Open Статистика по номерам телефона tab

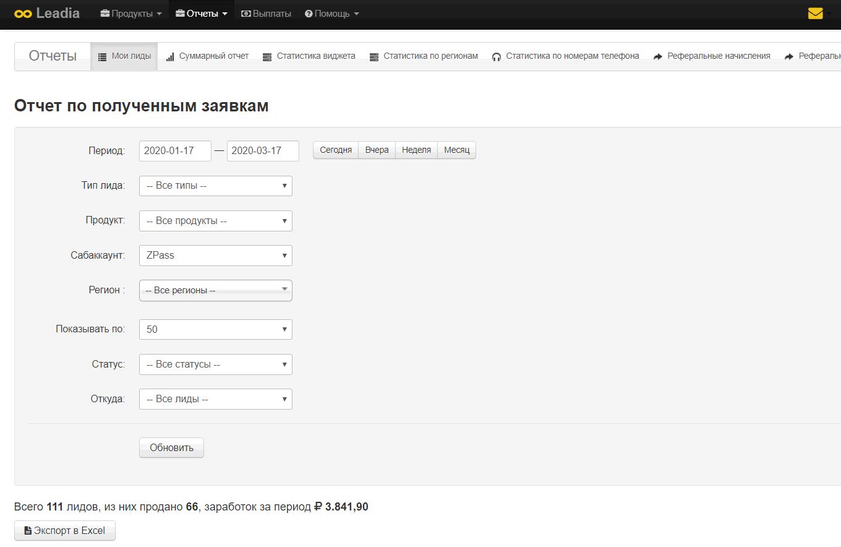(566, 56)
